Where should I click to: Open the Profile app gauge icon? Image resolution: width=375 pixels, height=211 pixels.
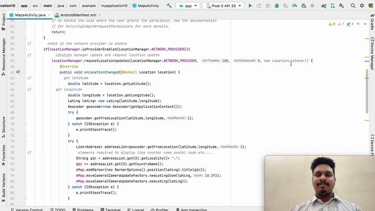(294, 5)
